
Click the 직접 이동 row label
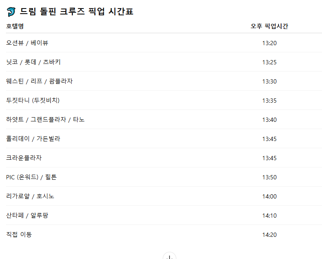click(x=19, y=235)
